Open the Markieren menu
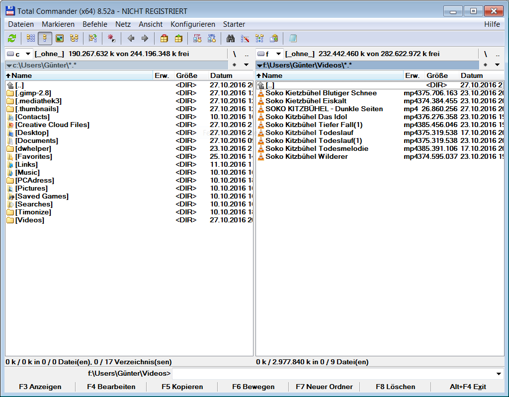509x397 pixels. pos(58,24)
